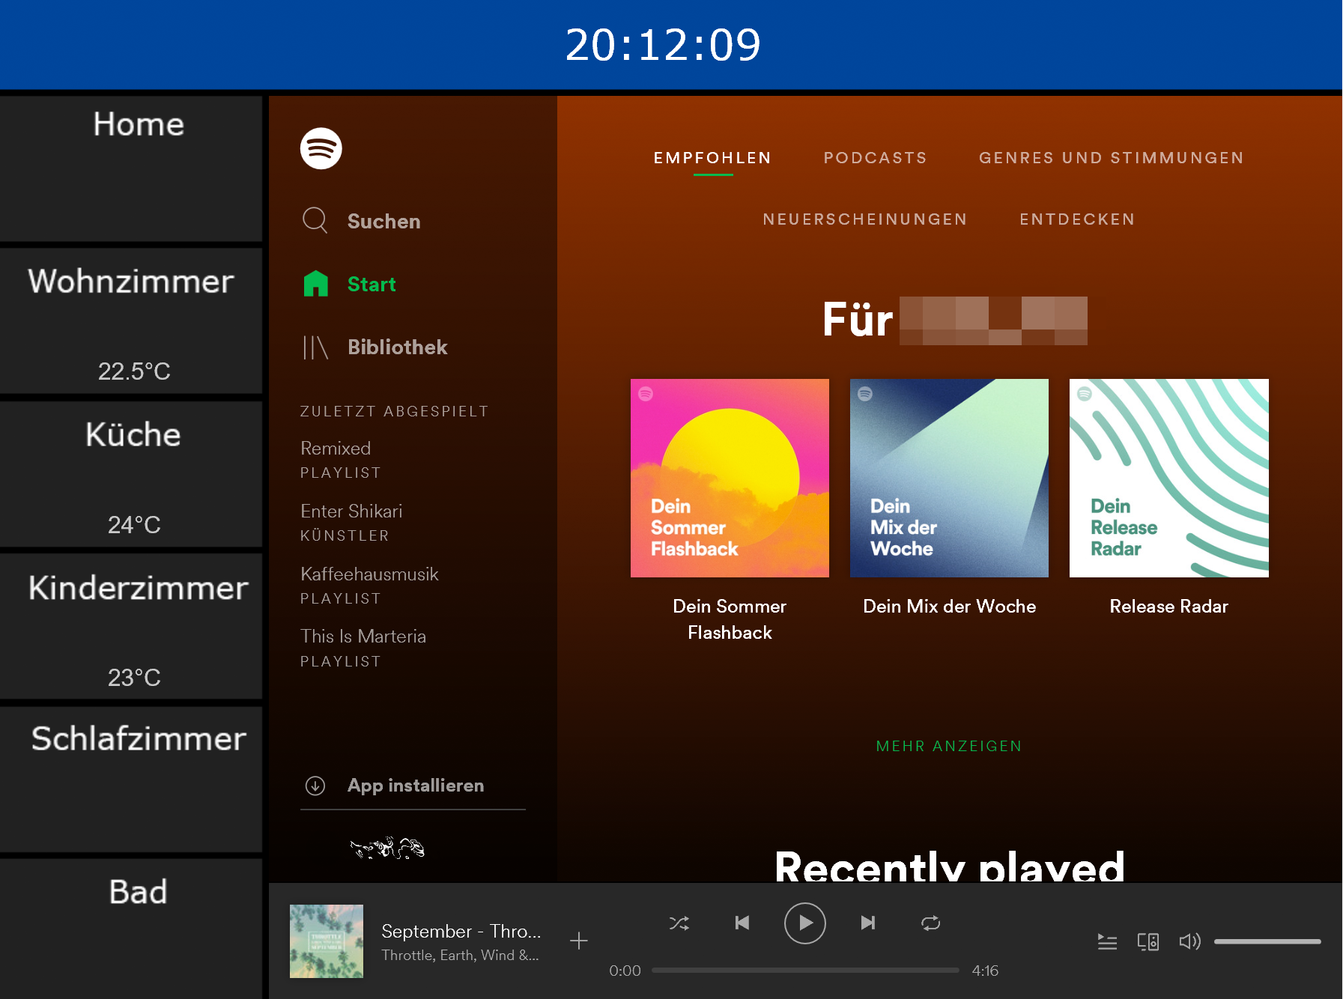Open the Dein Release Radar cover
This screenshot has width=1343, height=999.
click(1169, 478)
